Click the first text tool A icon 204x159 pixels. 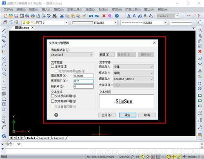129,16
